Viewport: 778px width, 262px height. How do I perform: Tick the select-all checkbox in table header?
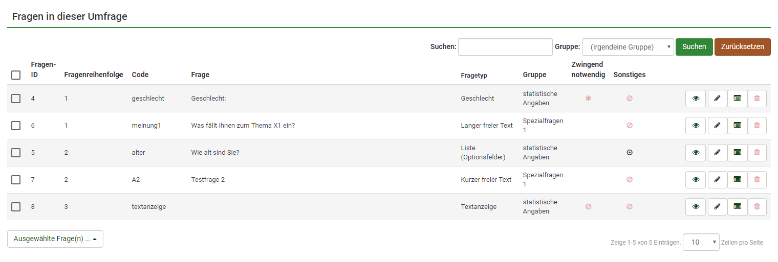pyautogui.click(x=16, y=75)
